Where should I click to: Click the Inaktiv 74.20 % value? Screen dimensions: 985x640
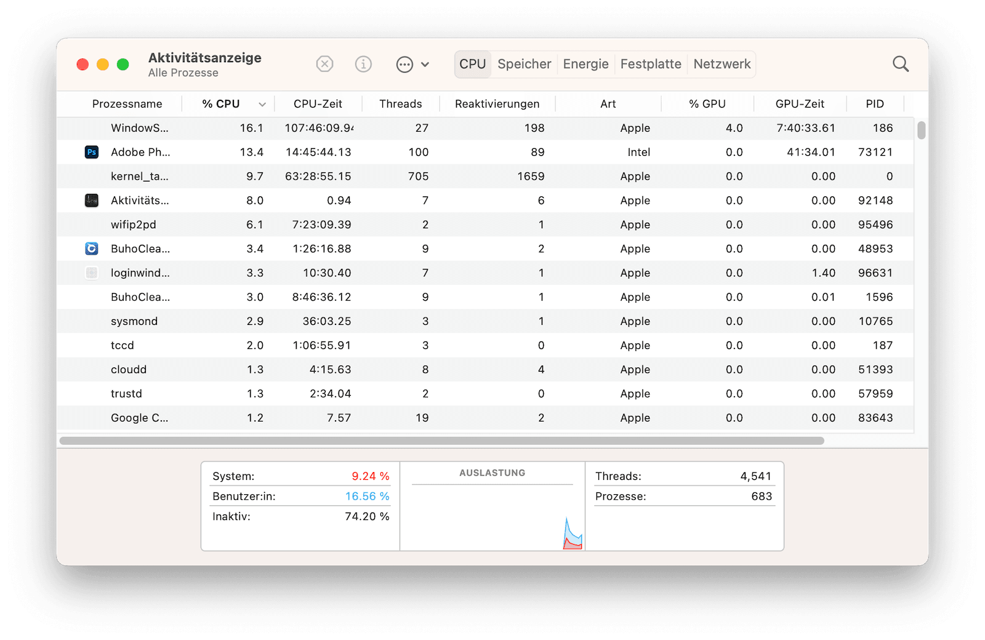[x=368, y=516]
